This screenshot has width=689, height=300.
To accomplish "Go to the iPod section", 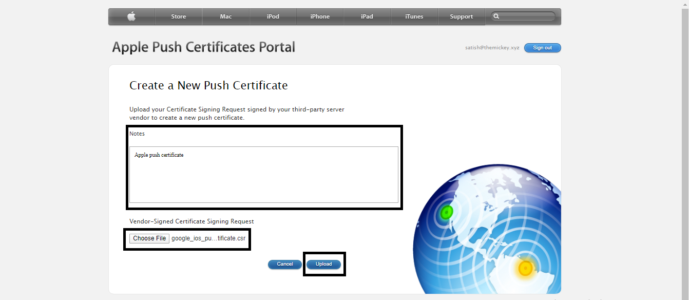I will (x=273, y=16).
